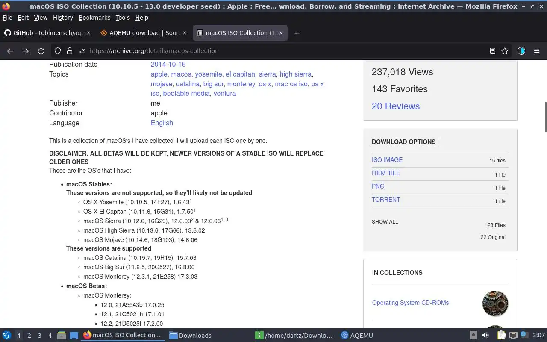
Task: Open the LXQt start menu bird icon
Action: coord(7,335)
